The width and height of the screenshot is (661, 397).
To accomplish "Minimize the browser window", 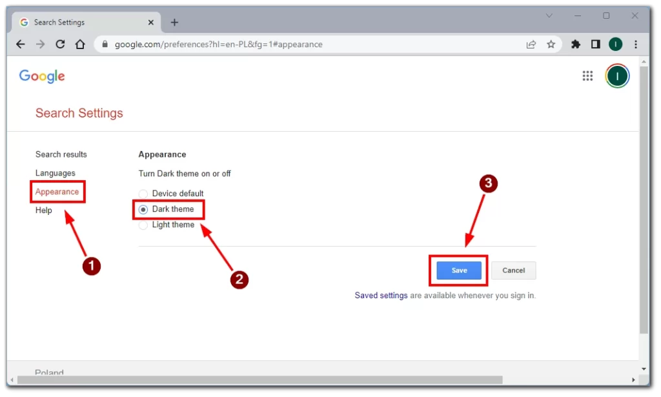I will (578, 16).
